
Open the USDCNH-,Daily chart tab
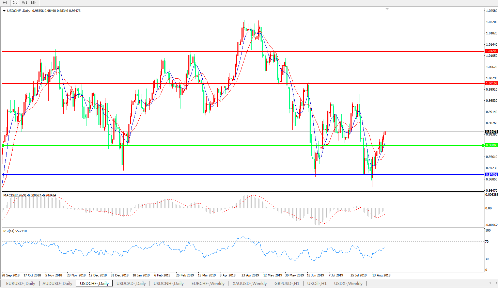(x=169, y=283)
